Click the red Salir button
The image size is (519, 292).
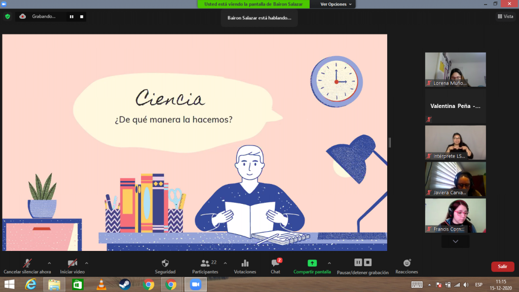coord(502,266)
